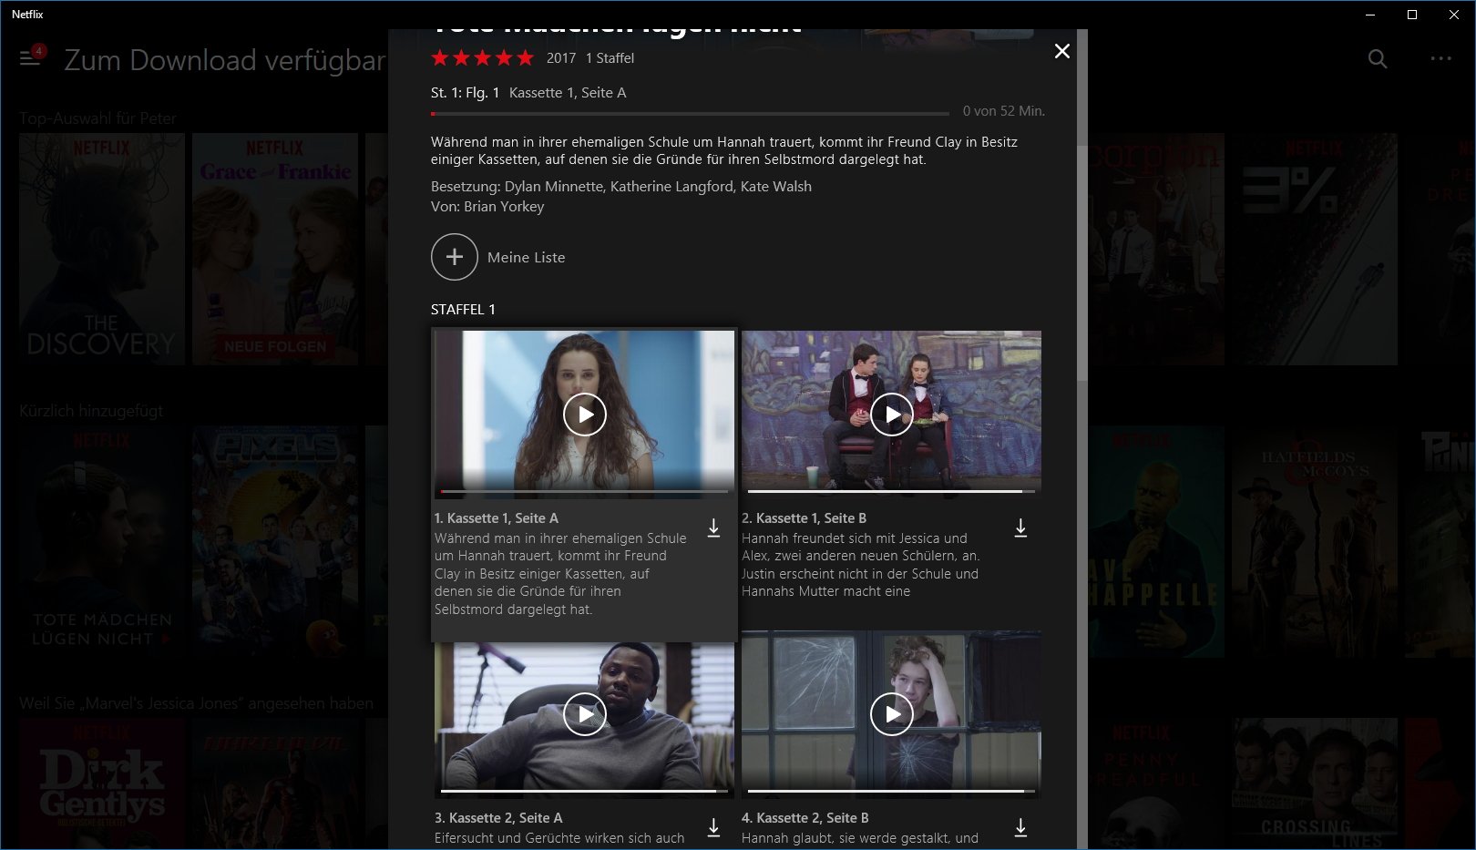This screenshot has width=1476, height=850.
Task: Click the Top-Auswahl für Peter row heading
Action: (x=97, y=118)
